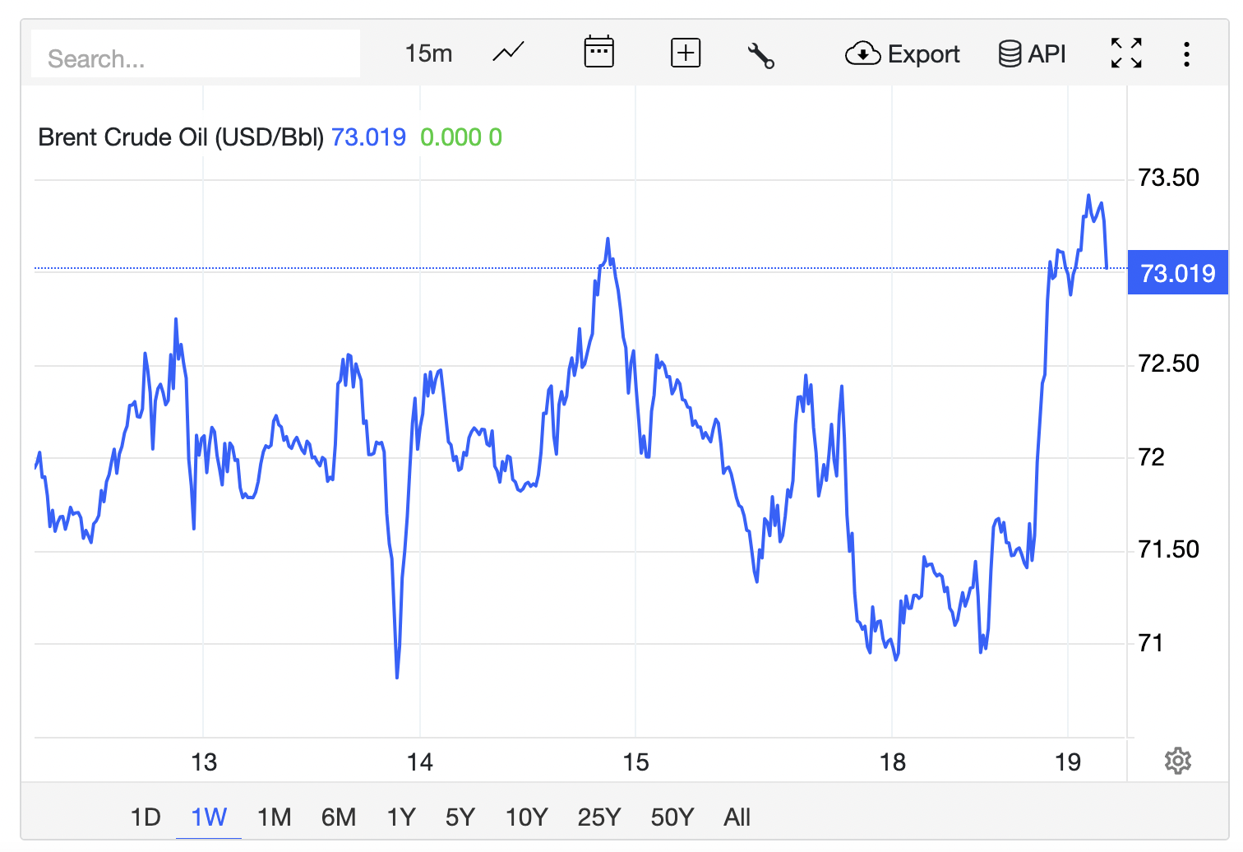Click the 15 date axis label
Screen dimensions: 1243x852
(x=635, y=762)
